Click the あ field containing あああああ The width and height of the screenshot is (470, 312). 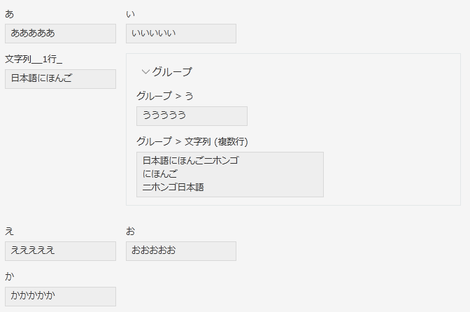point(60,34)
